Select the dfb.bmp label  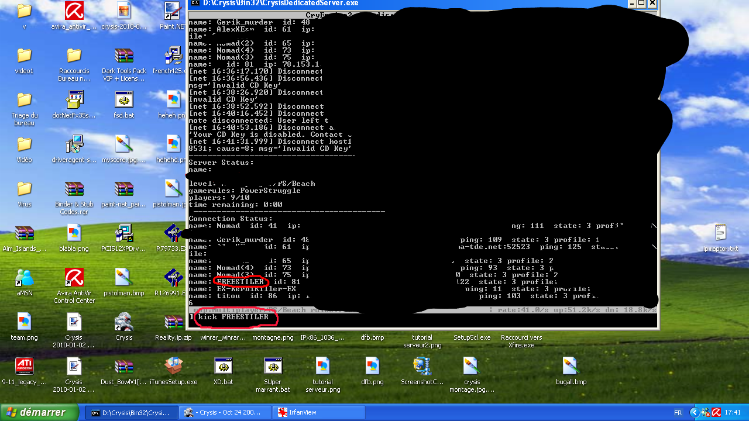[372, 337]
